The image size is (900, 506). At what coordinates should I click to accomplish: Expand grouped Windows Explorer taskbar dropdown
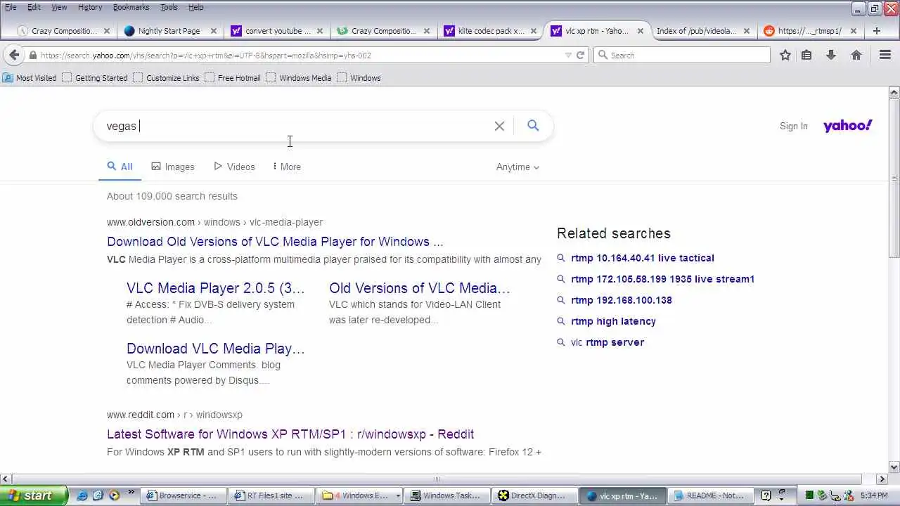tap(398, 495)
